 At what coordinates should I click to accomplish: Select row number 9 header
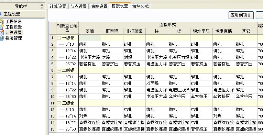(53, 90)
